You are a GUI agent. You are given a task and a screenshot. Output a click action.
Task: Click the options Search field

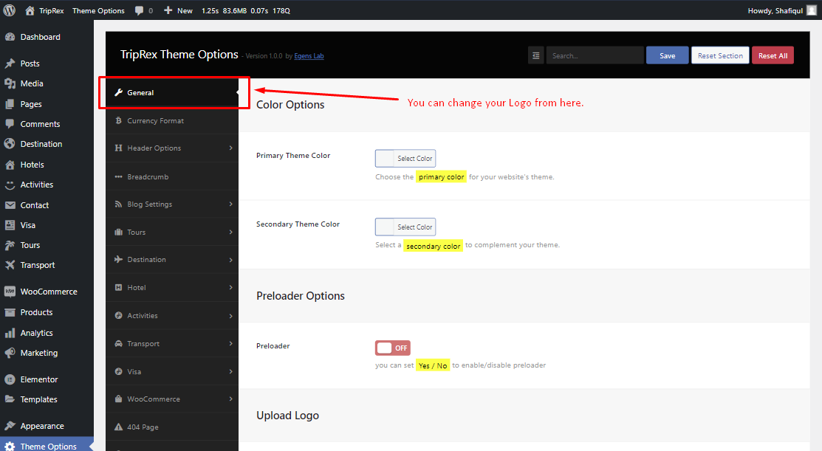point(595,55)
